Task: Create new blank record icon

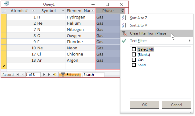Action: click(55, 75)
